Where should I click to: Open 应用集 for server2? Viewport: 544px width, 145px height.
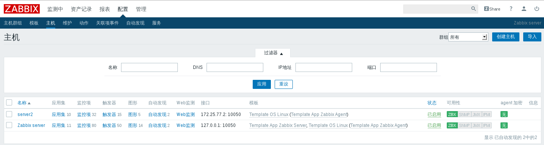(59, 114)
